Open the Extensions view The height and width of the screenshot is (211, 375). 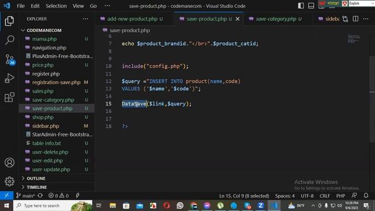pyautogui.click(x=9, y=97)
